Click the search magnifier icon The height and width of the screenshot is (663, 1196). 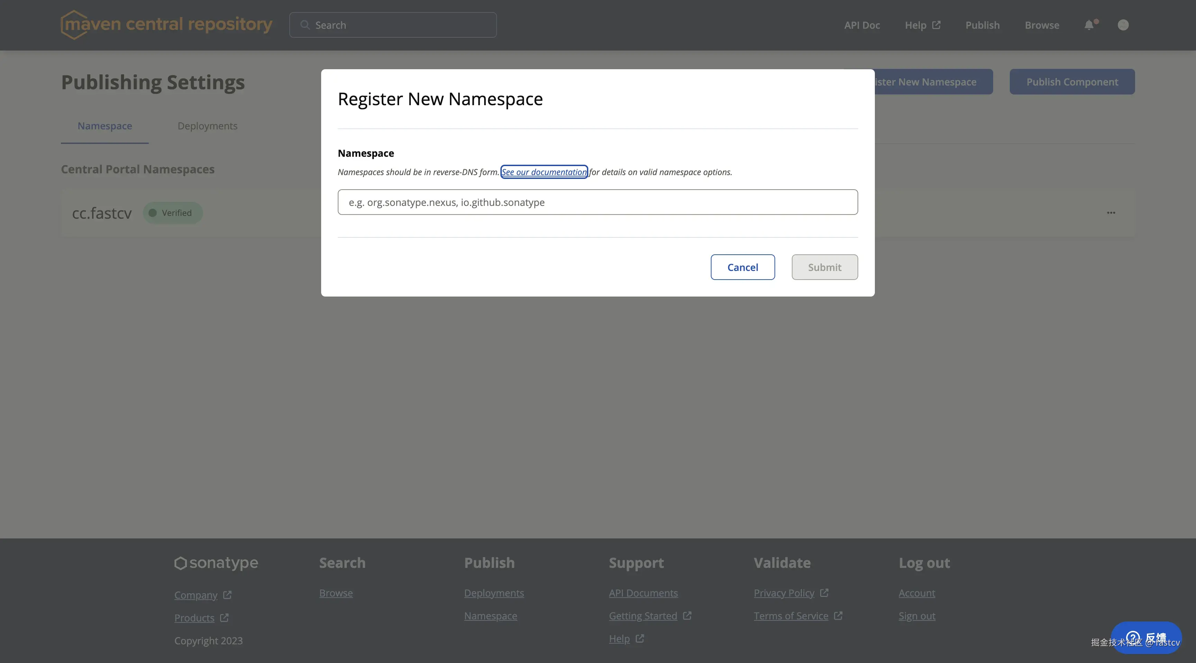tap(305, 25)
